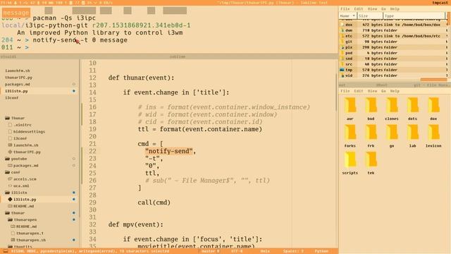Click the git folder icon in list view
The image size is (451, 254).
pos(342,42)
